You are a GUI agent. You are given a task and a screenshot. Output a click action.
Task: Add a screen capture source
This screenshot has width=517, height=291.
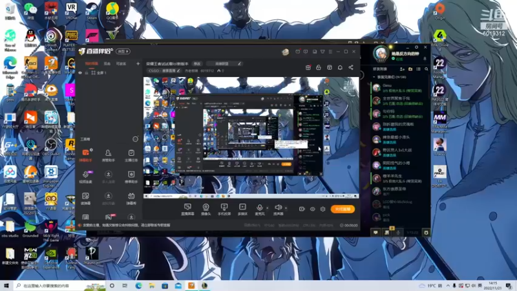click(187, 209)
